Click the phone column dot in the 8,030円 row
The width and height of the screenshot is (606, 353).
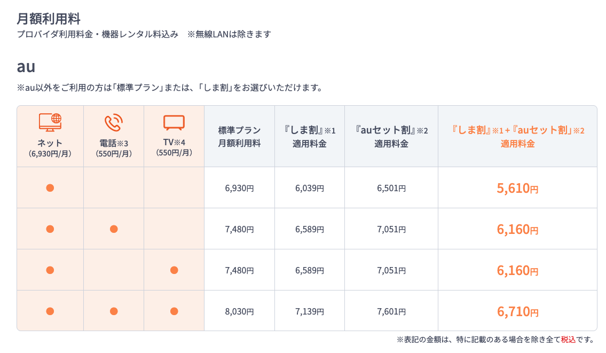click(x=114, y=311)
